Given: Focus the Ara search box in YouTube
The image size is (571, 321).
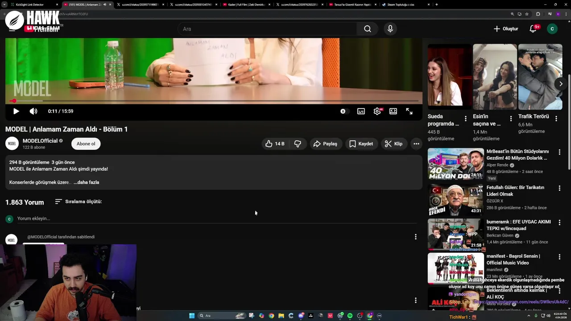Looking at the screenshot, I should pos(267,29).
